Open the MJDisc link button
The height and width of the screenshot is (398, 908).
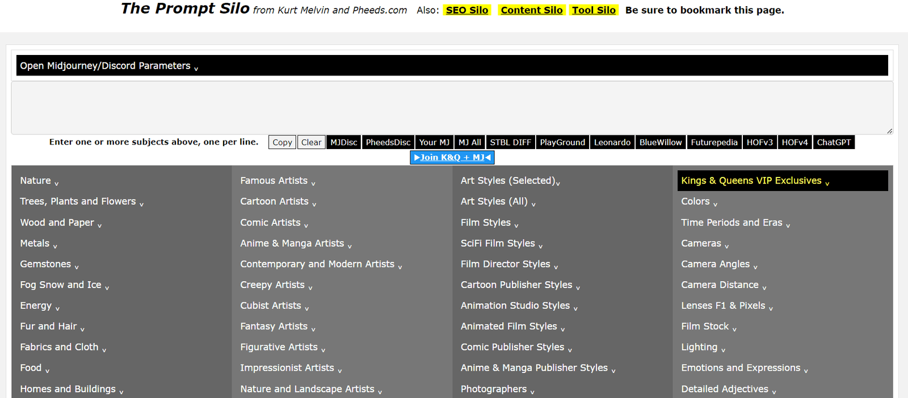pyautogui.click(x=344, y=142)
